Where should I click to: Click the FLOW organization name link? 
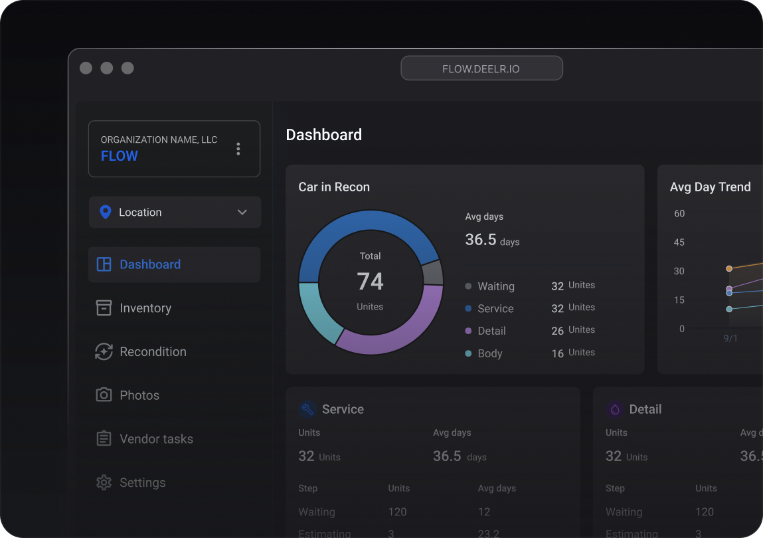(120, 156)
